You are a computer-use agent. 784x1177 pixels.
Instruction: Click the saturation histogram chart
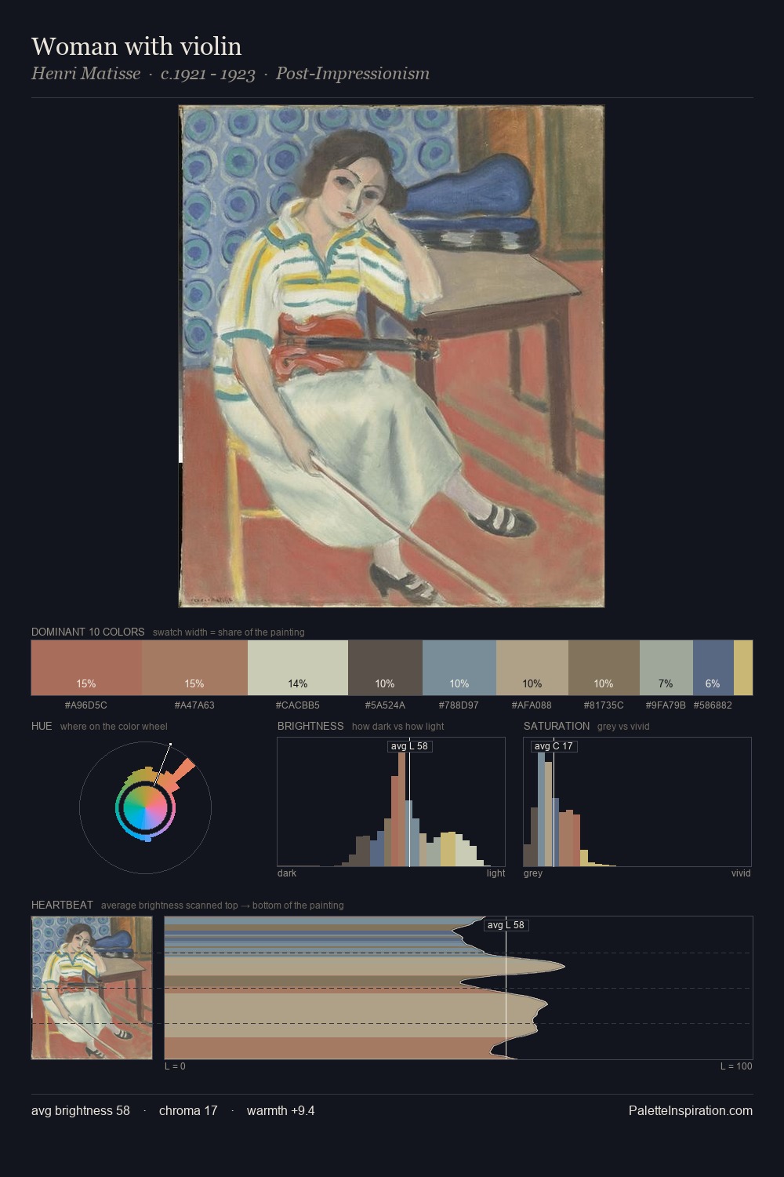637,802
